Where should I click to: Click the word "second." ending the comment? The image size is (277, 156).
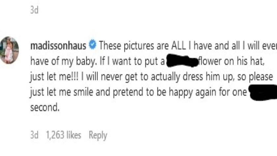coord(45,108)
